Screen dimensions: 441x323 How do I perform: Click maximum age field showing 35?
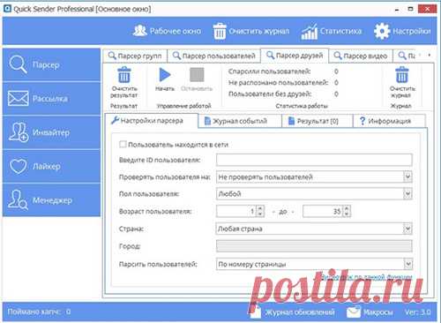(x=323, y=211)
